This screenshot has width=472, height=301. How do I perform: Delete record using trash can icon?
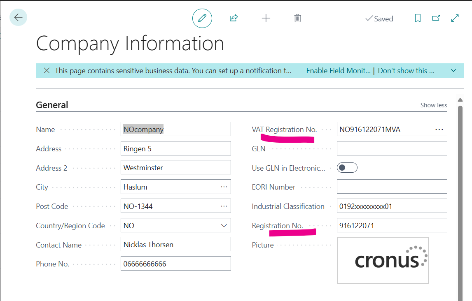point(297,19)
